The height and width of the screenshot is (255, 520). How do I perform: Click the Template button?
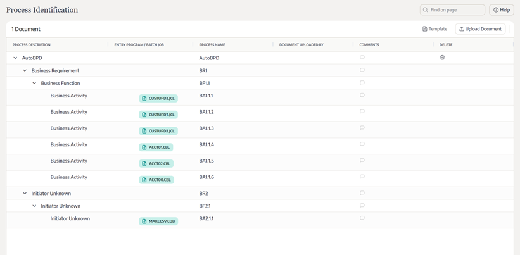pos(434,29)
